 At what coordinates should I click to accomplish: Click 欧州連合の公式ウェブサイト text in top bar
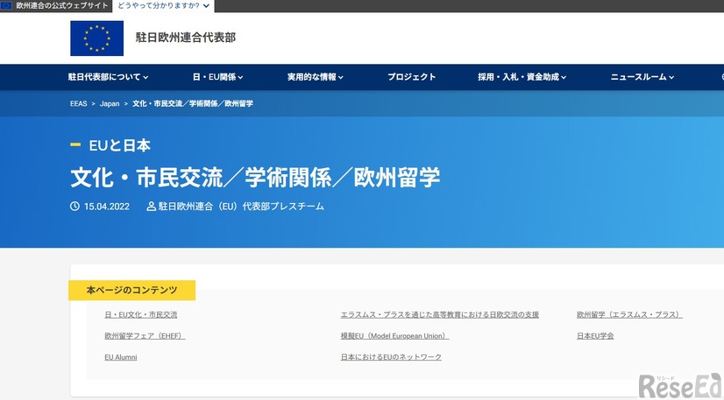[62, 6]
